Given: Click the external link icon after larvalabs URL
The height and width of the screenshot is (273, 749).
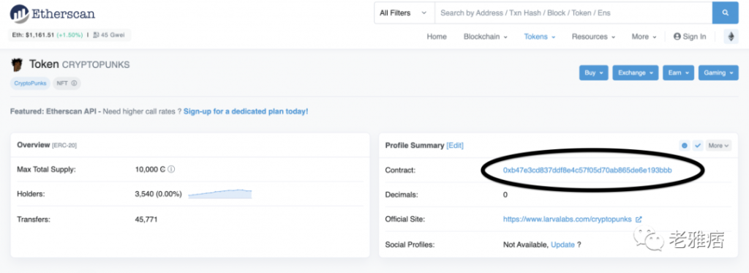Looking at the screenshot, I should click(639, 220).
